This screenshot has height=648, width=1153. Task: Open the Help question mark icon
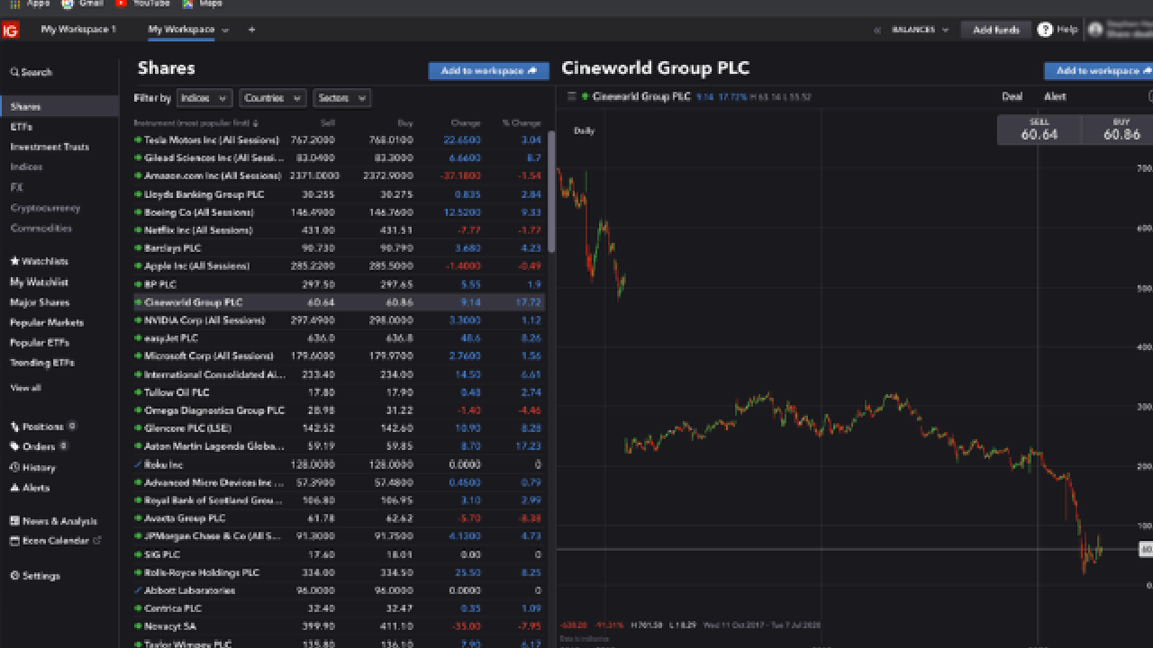[x=1045, y=30]
